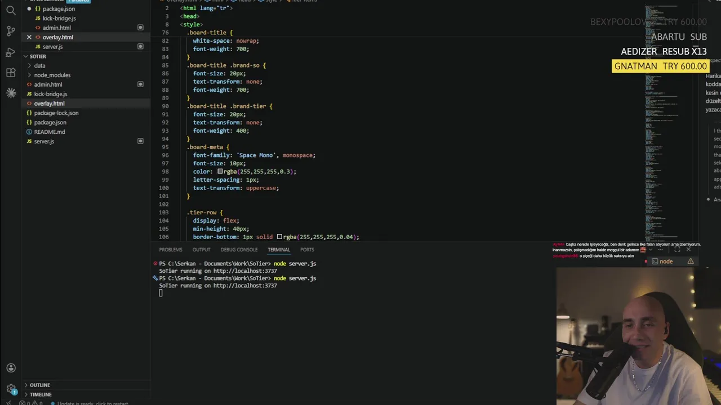Click the node terminal entry label
This screenshot has width=721, height=405.
pos(666,262)
